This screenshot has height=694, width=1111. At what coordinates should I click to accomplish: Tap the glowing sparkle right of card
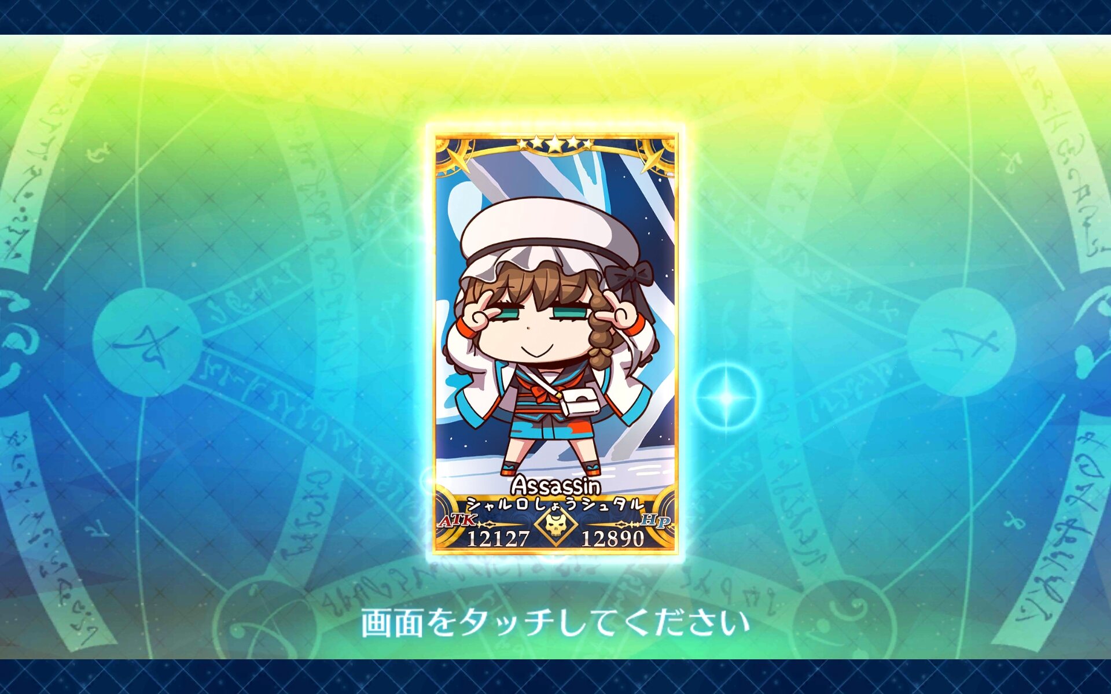tap(727, 397)
